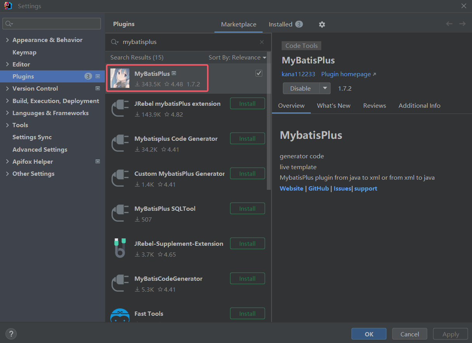
Task: Open the Reviews tab
Action: 374,105
